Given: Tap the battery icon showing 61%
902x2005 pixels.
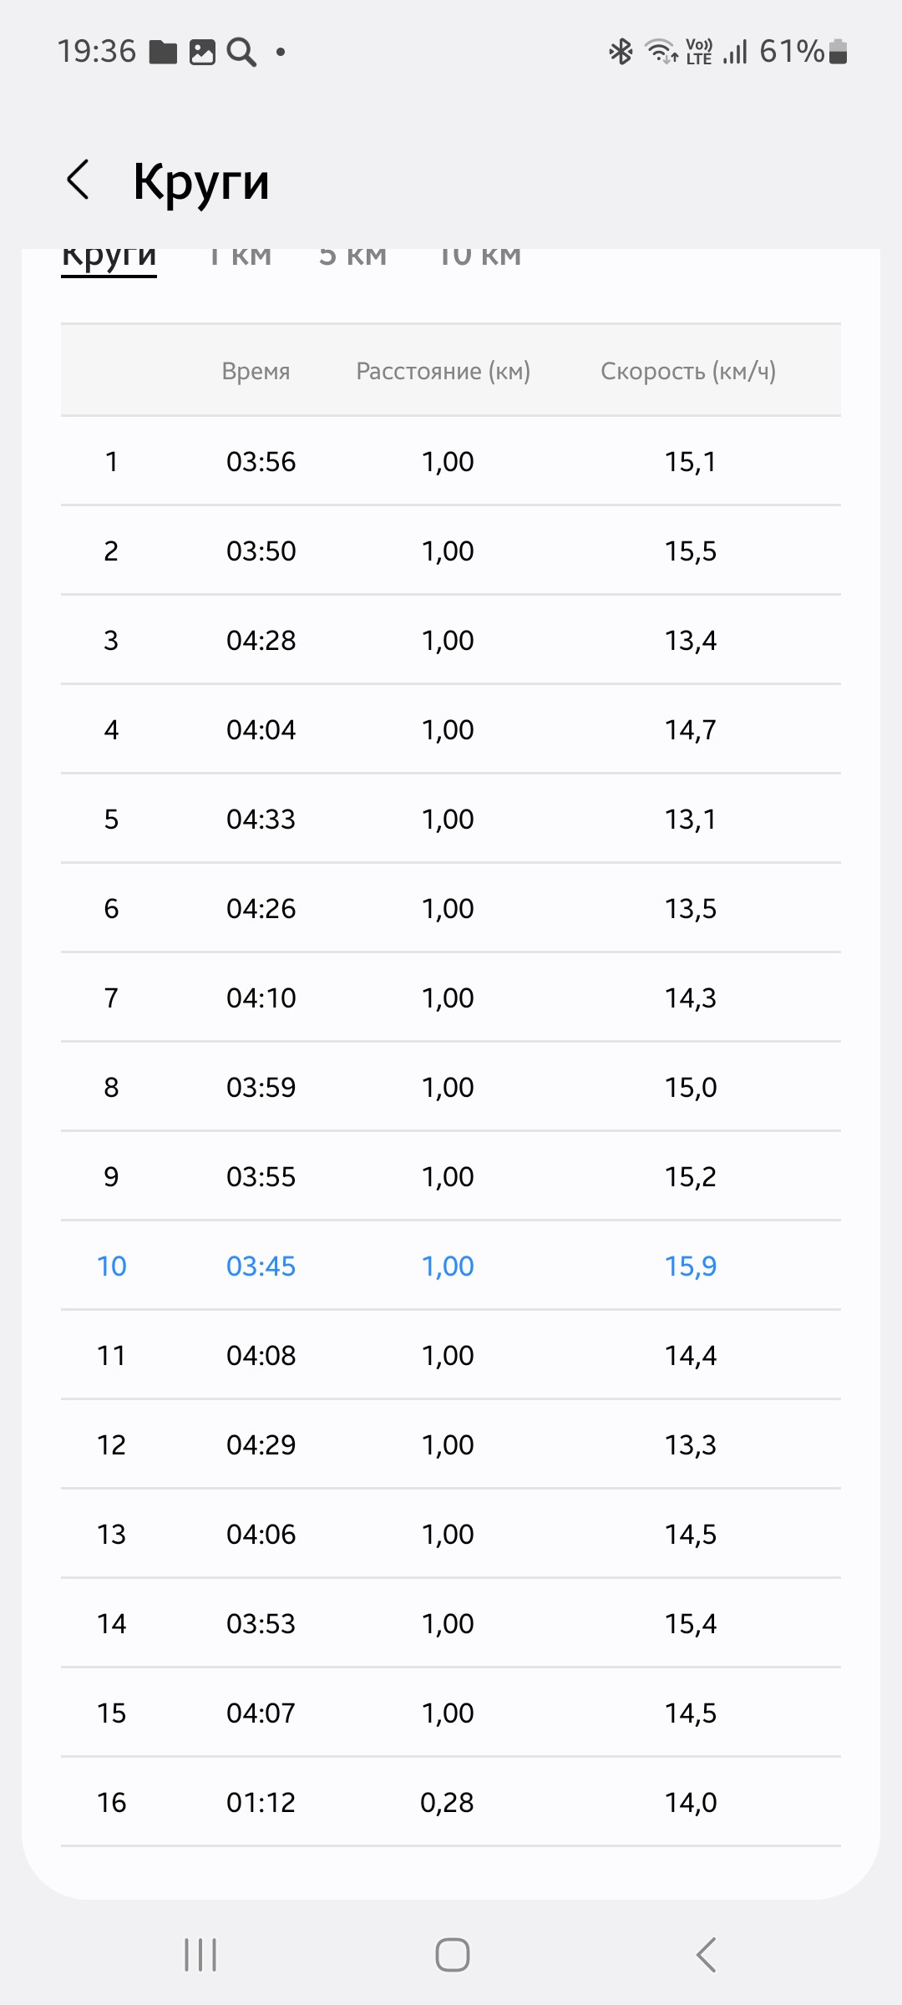Looking at the screenshot, I should [839, 52].
